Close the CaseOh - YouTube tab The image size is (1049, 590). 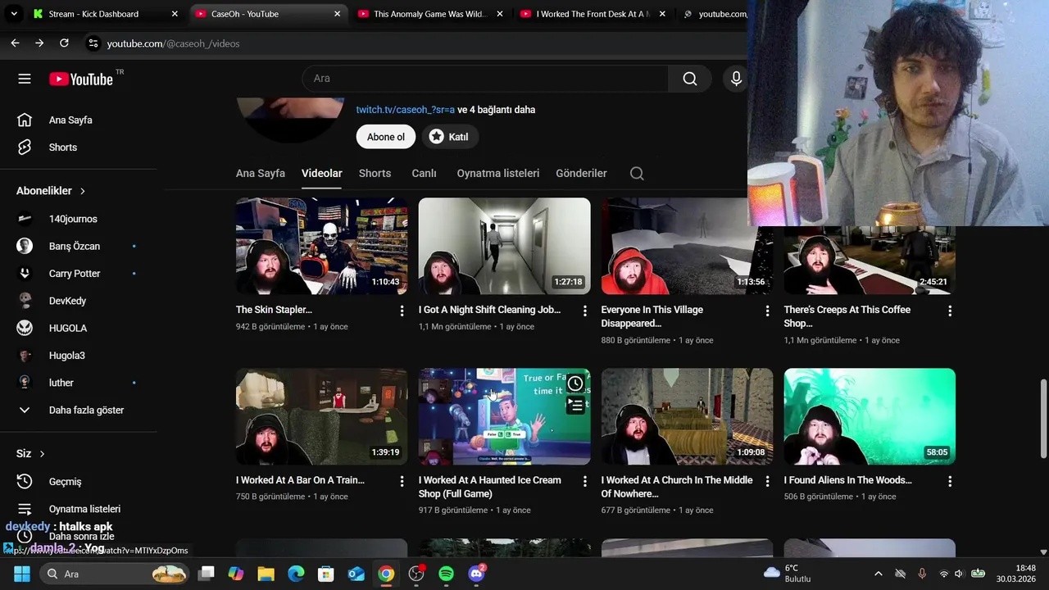tap(337, 14)
